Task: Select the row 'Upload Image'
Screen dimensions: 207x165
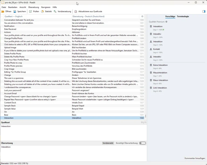Action: pos(72,47)
